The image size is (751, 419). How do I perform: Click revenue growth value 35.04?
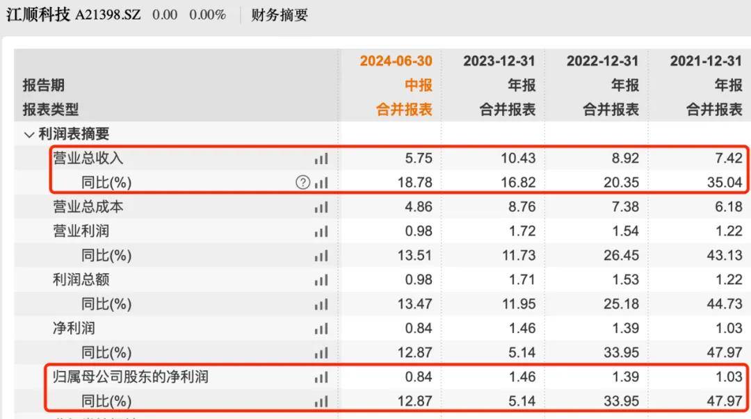click(725, 183)
